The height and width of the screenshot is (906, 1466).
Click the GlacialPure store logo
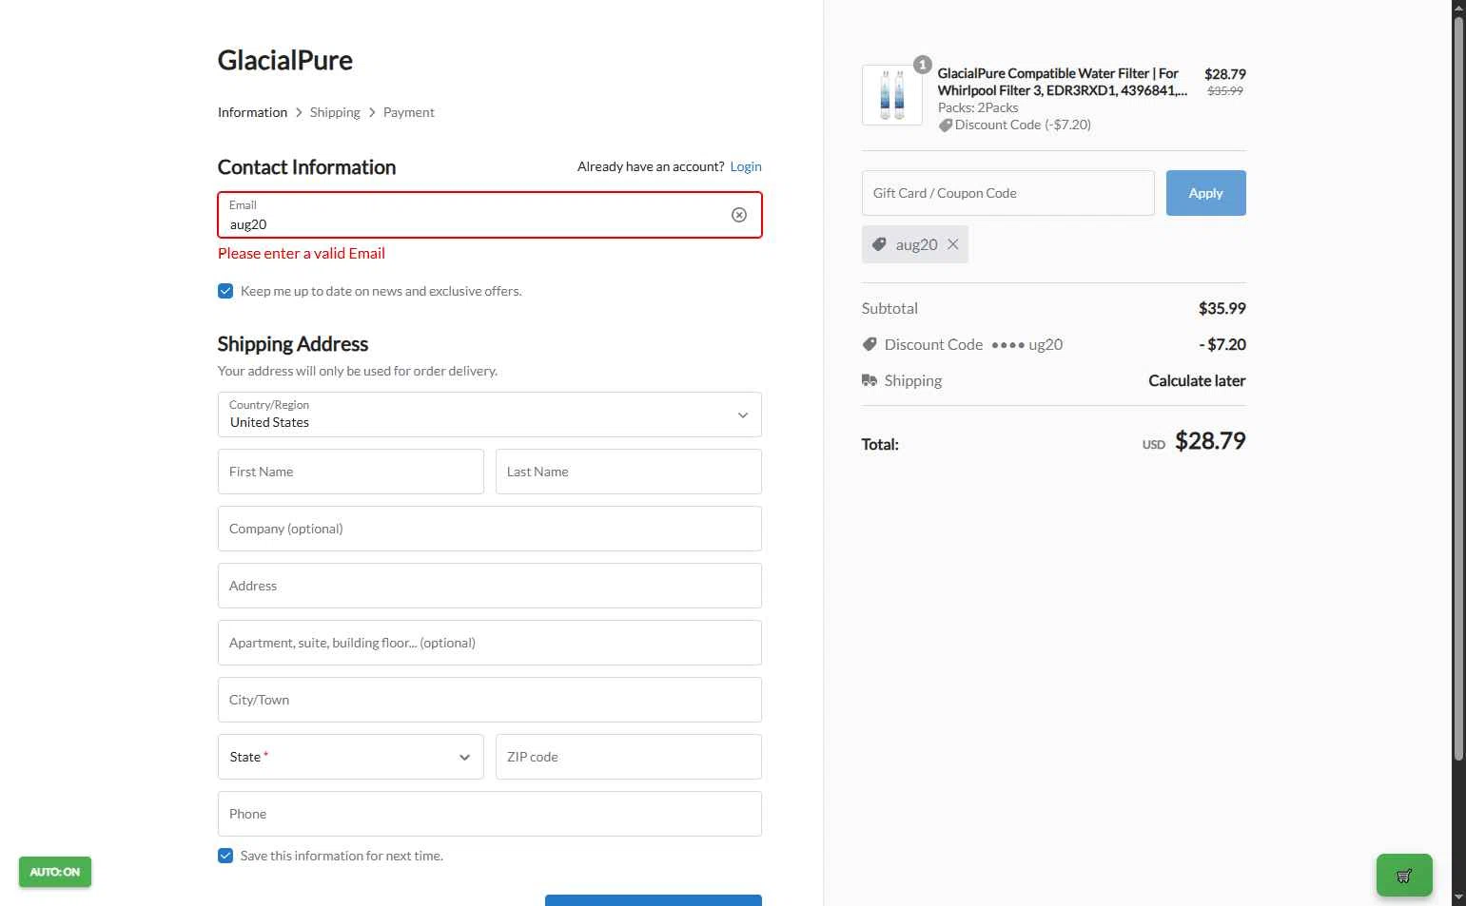(285, 60)
